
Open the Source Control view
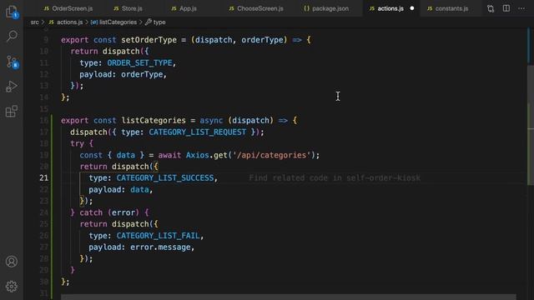pos(13,62)
